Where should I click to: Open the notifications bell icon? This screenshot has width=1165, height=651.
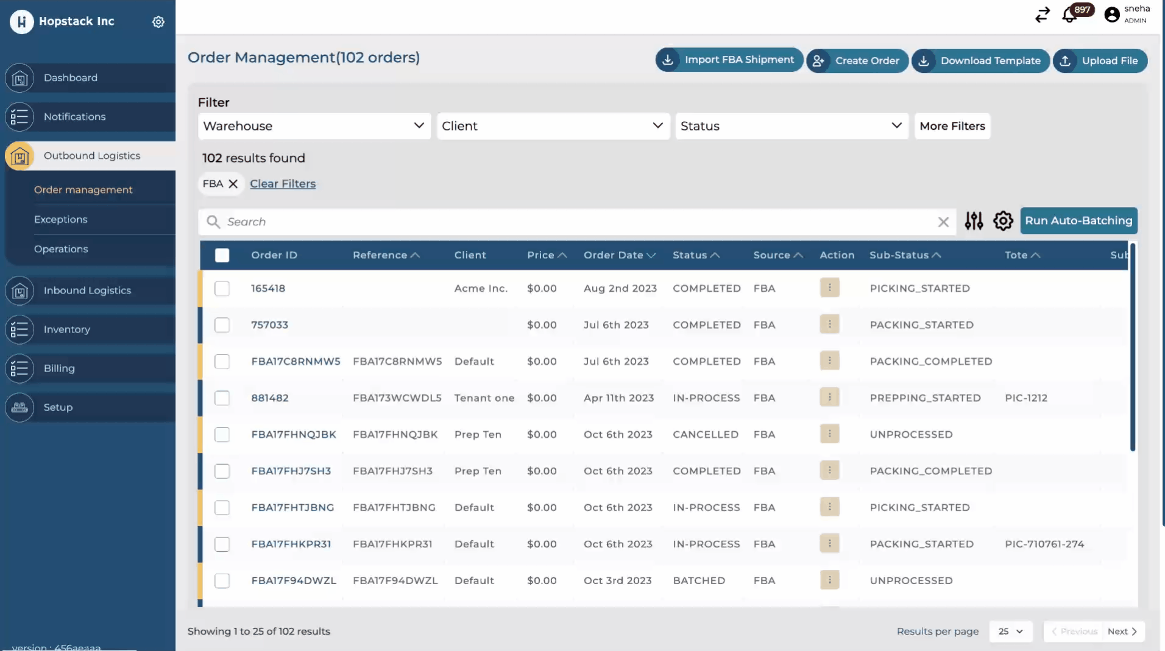pos(1069,15)
